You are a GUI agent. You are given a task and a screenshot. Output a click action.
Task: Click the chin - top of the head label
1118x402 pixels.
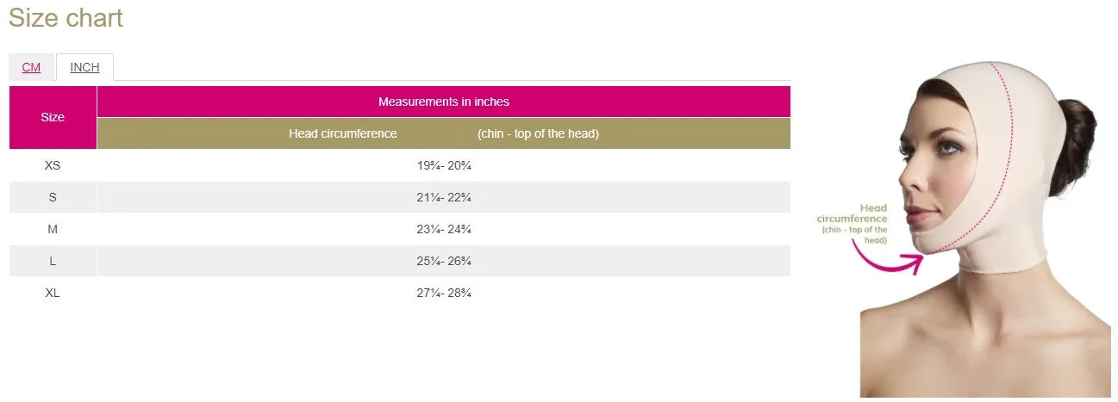pos(538,133)
